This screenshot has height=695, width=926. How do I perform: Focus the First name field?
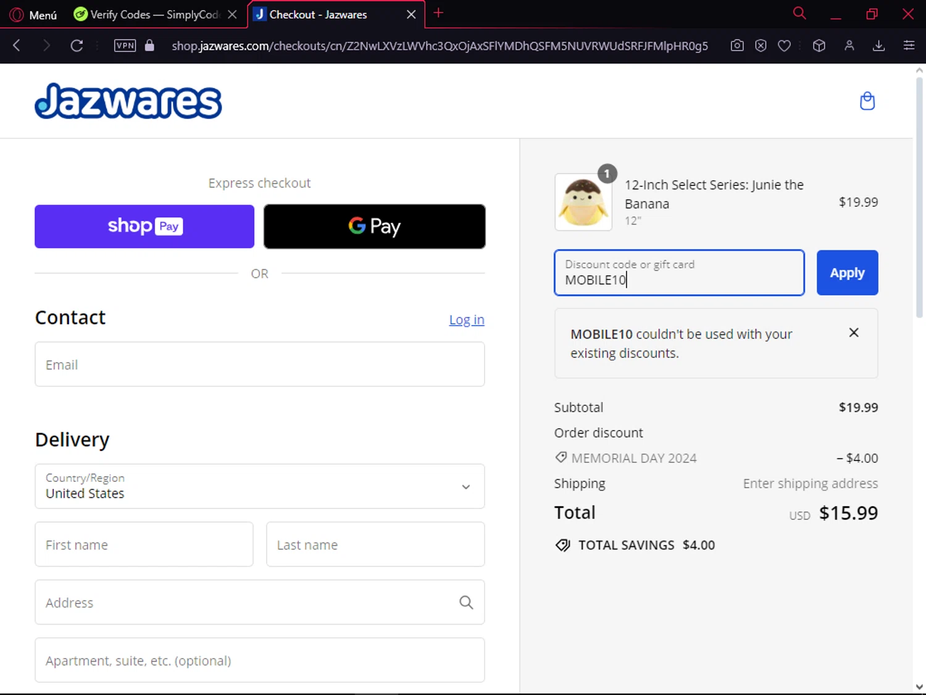pos(144,544)
